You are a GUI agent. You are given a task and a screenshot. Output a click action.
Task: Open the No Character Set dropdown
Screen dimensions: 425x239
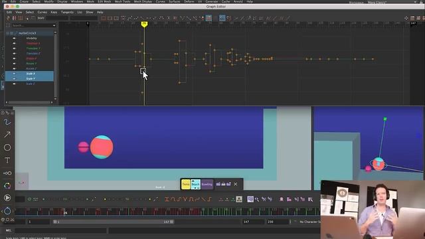coord(309,222)
